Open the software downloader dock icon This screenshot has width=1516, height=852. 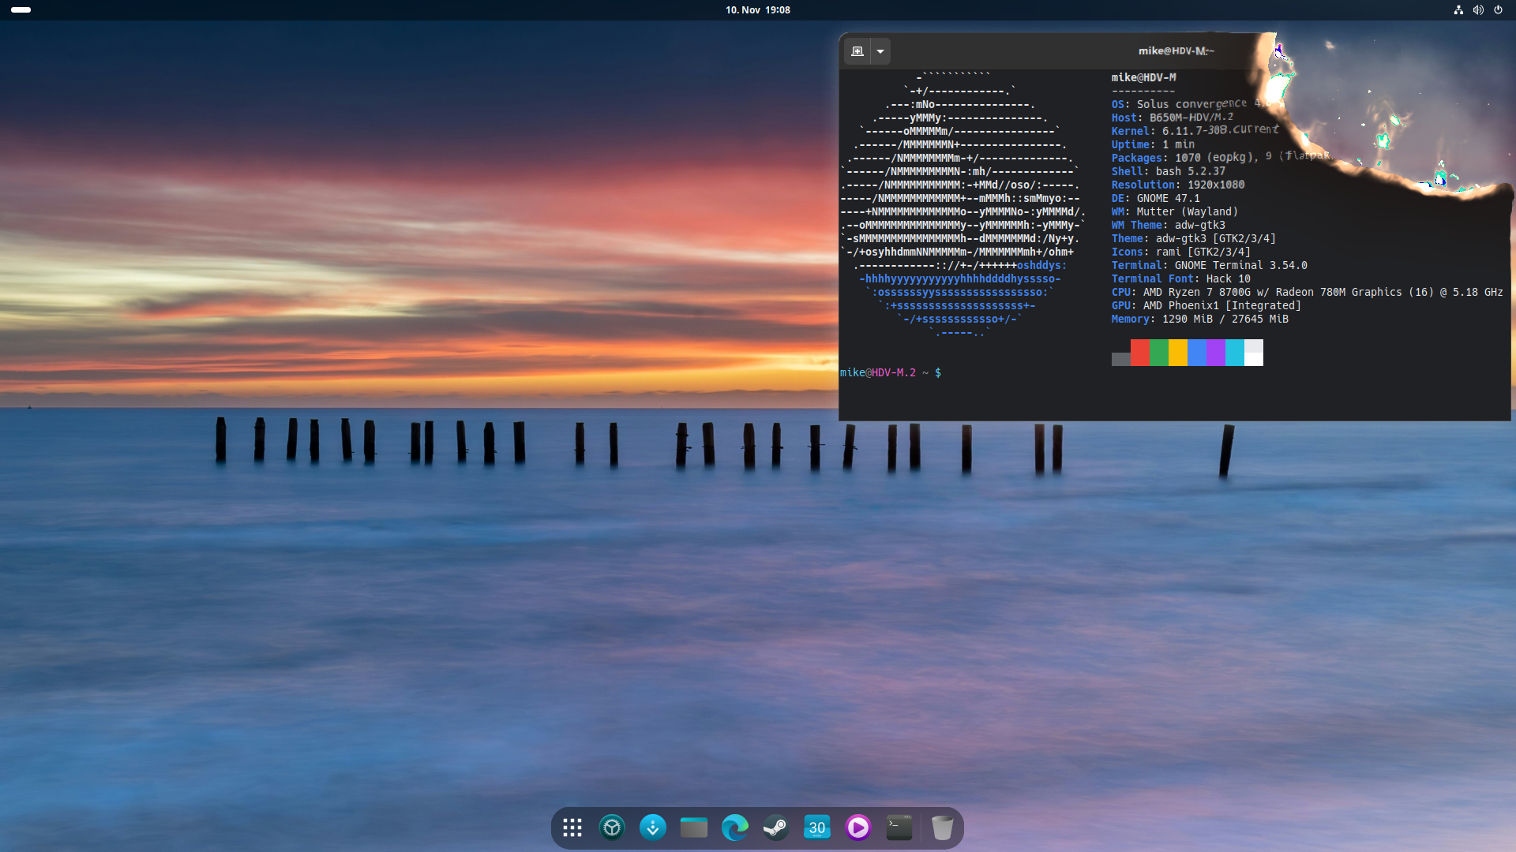[x=653, y=828]
